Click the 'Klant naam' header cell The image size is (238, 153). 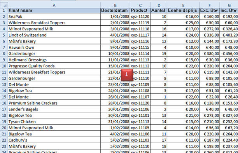tap(54, 11)
